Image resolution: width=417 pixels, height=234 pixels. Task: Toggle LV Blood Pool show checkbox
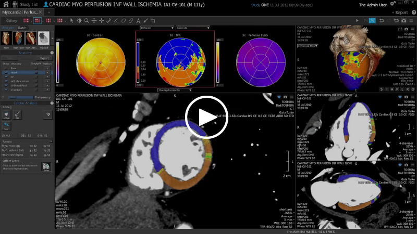click(x=6, y=85)
